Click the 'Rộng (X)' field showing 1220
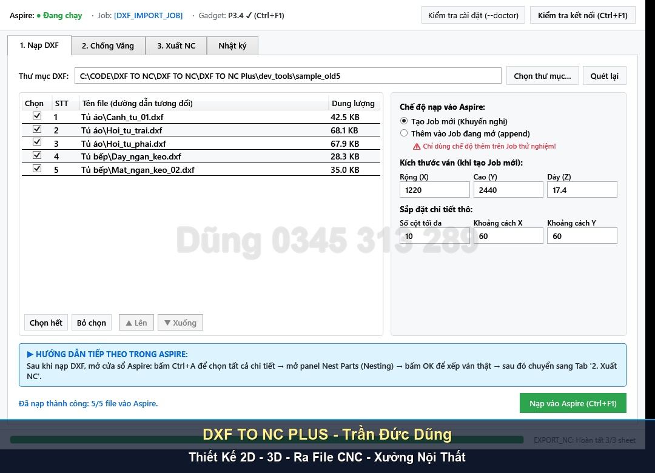Image resolution: width=655 pixels, height=473 pixels. click(434, 190)
